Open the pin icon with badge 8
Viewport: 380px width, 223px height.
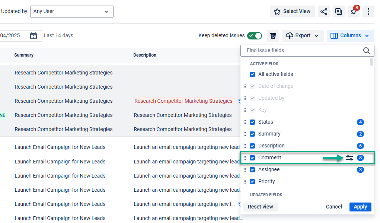pyautogui.click(x=354, y=12)
